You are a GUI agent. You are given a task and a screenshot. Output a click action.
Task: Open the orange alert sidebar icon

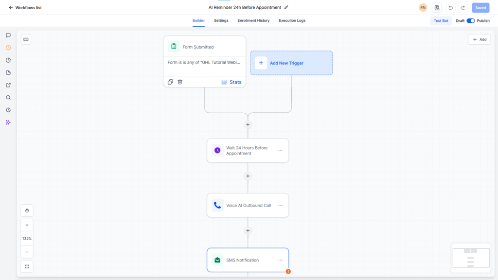pyautogui.click(x=8, y=48)
